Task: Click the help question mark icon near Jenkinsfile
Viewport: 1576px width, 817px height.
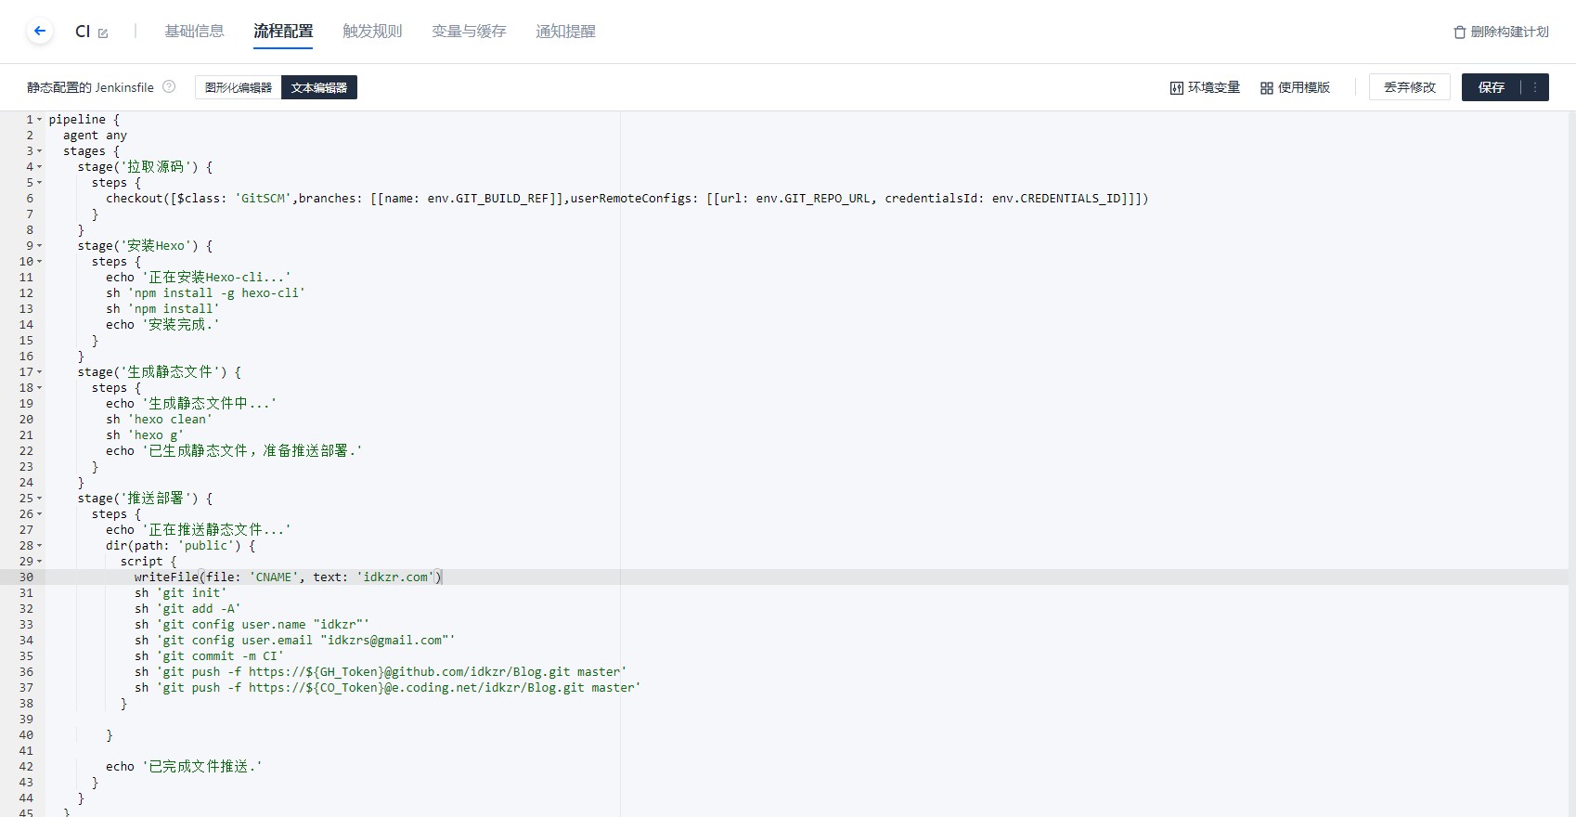Action: 169,86
